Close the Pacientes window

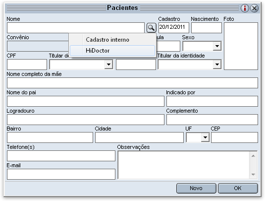click(255, 8)
